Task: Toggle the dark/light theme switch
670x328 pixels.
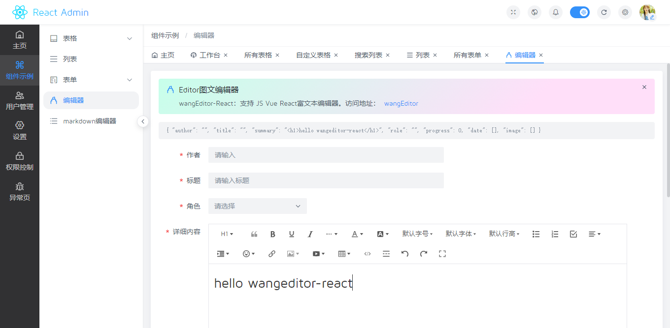Action: click(579, 12)
